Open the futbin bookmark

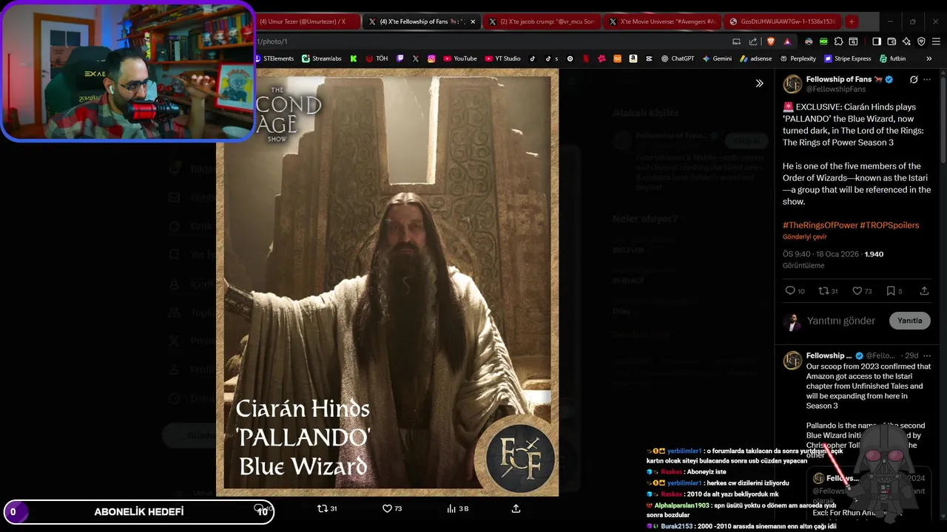[x=893, y=58]
